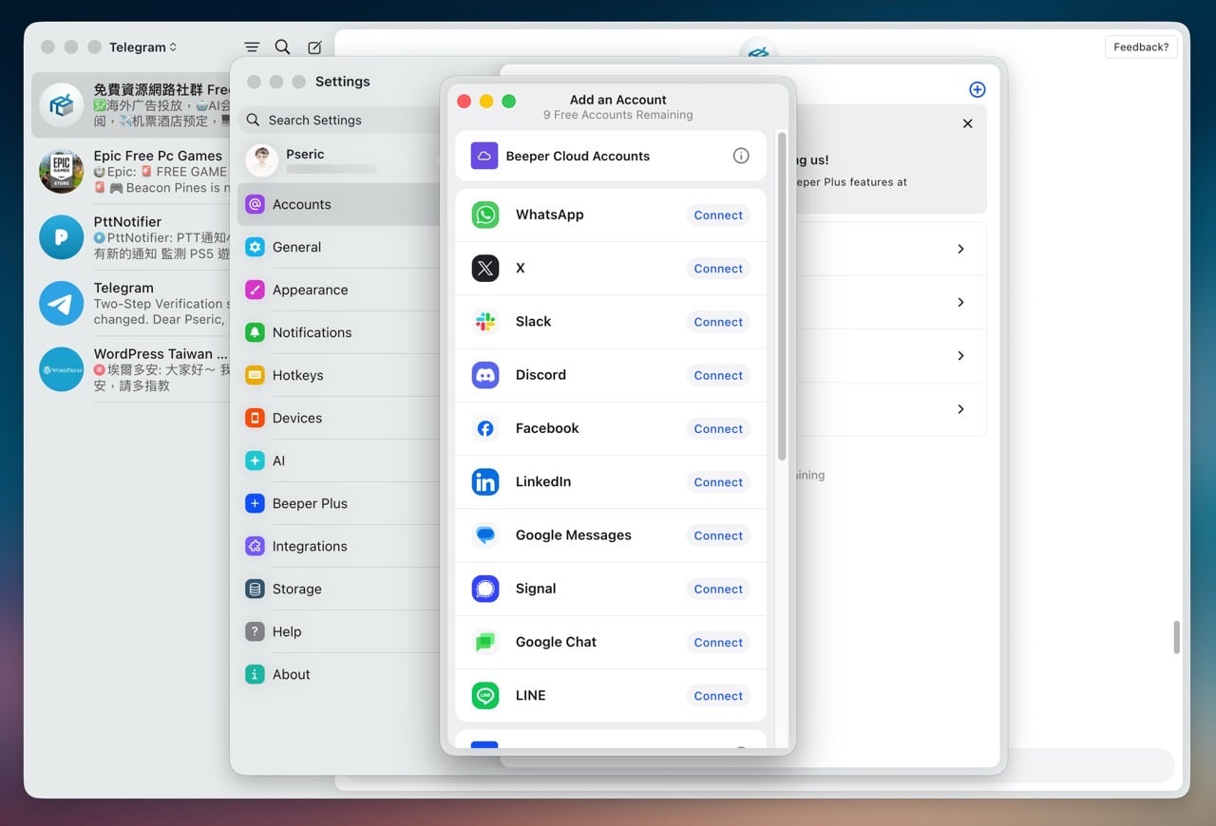This screenshot has height=826, width=1216.
Task: Click the Google Chat icon
Action: (485, 642)
